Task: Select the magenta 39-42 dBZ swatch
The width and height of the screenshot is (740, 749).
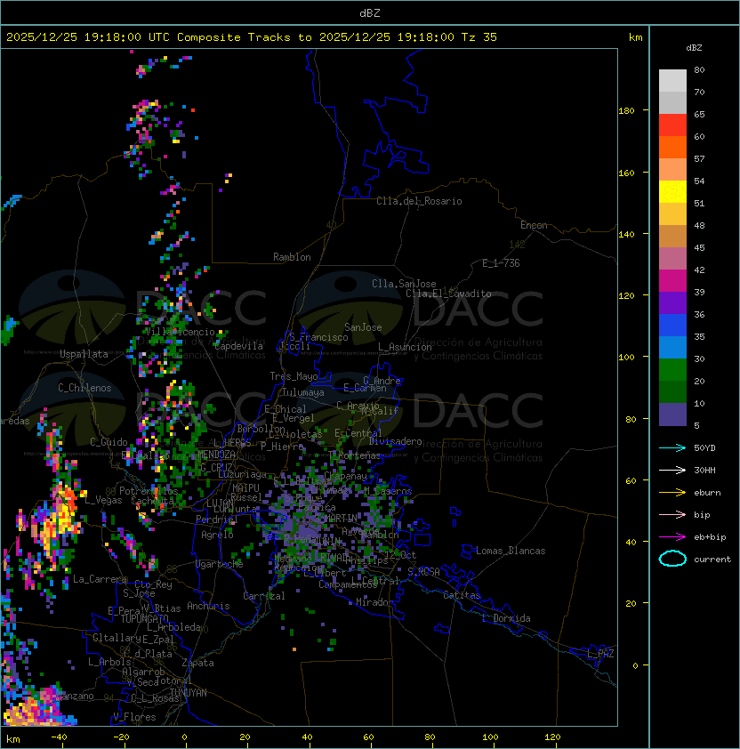Action: 672,281
